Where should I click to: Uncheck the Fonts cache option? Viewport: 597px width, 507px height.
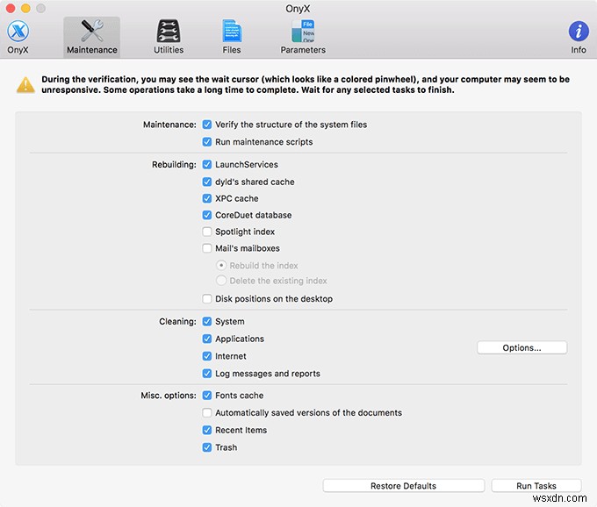coord(206,396)
